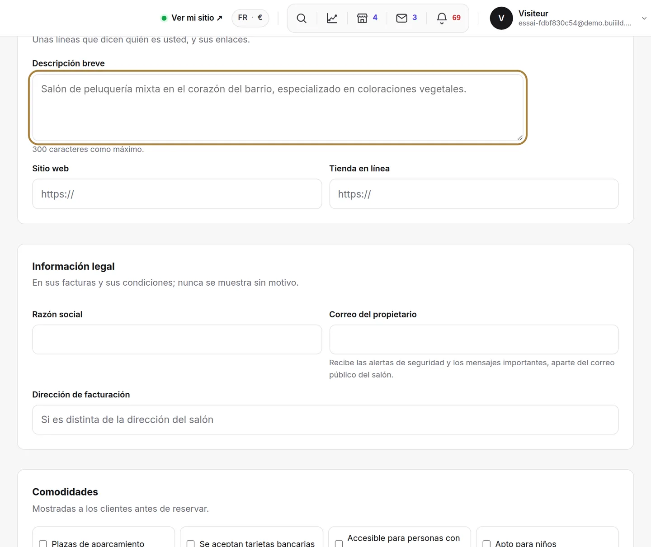Click into the Descripción breve text area
The image size is (651, 547).
[278, 108]
